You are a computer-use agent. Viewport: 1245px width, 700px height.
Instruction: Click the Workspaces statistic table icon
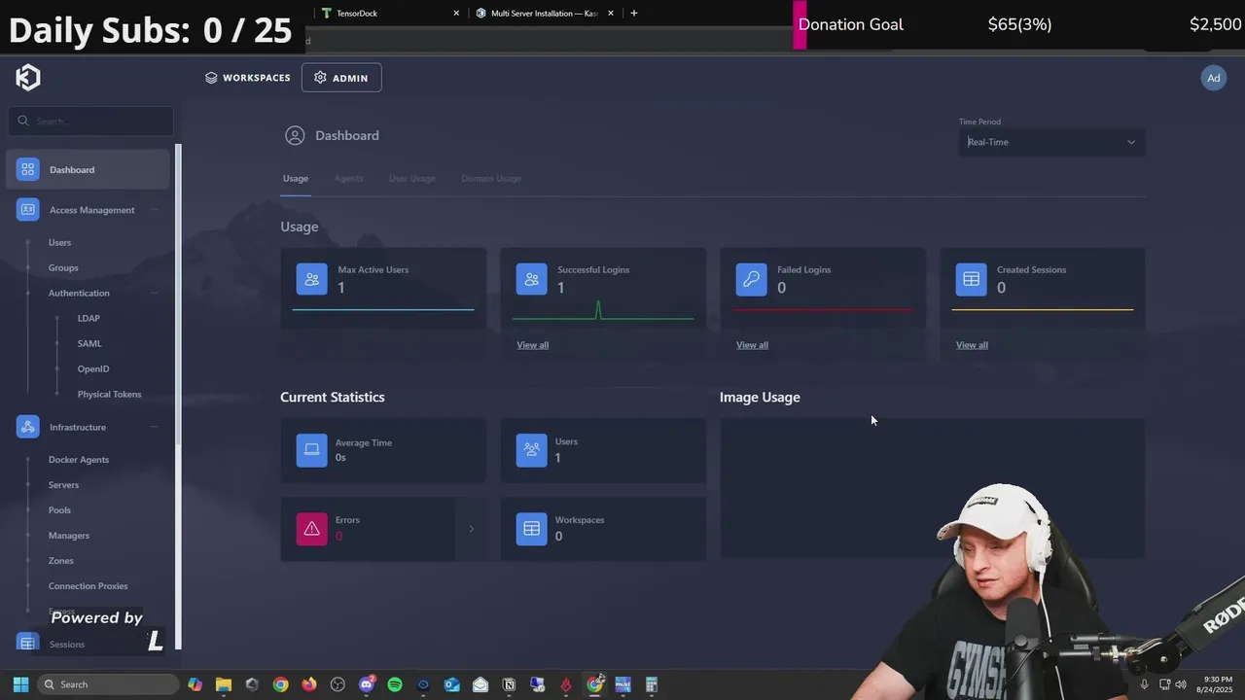coord(532,529)
